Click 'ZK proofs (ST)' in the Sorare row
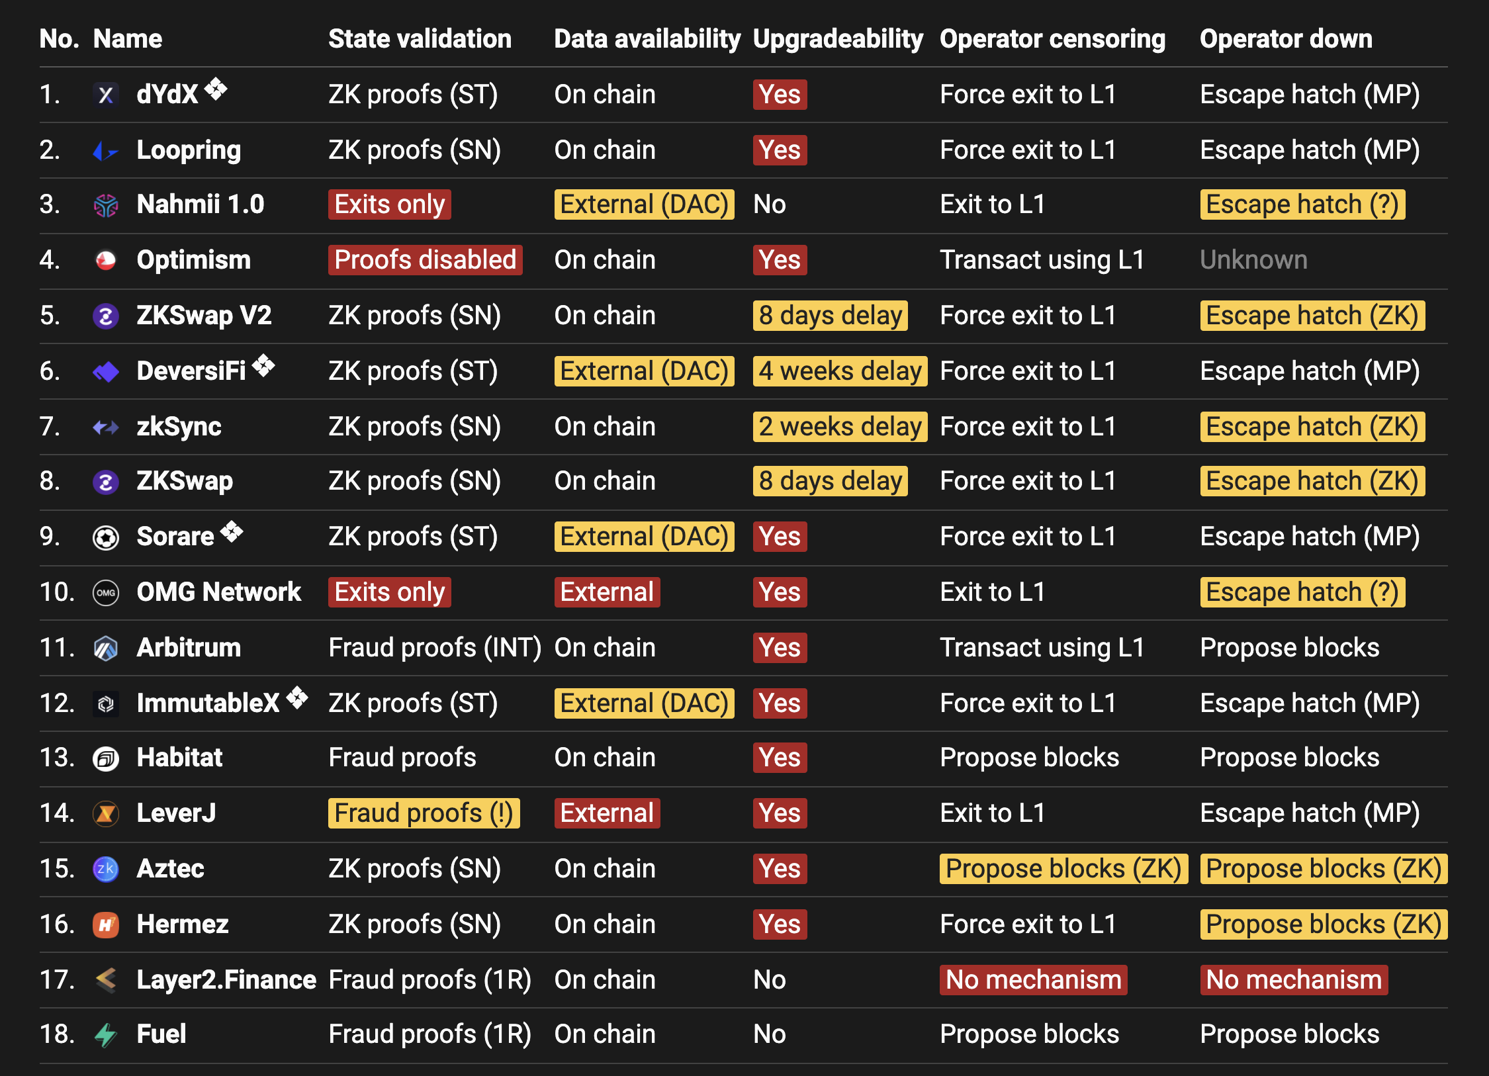Viewport: 1489px width, 1076px height. click(x=414, y=537)
